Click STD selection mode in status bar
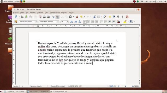The image size is (167, 93). click(76, 86)
